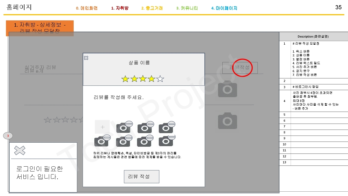Viewport: 348px width, 196px height.
Task: Remove first photo in top row
Action: (129, 124)
